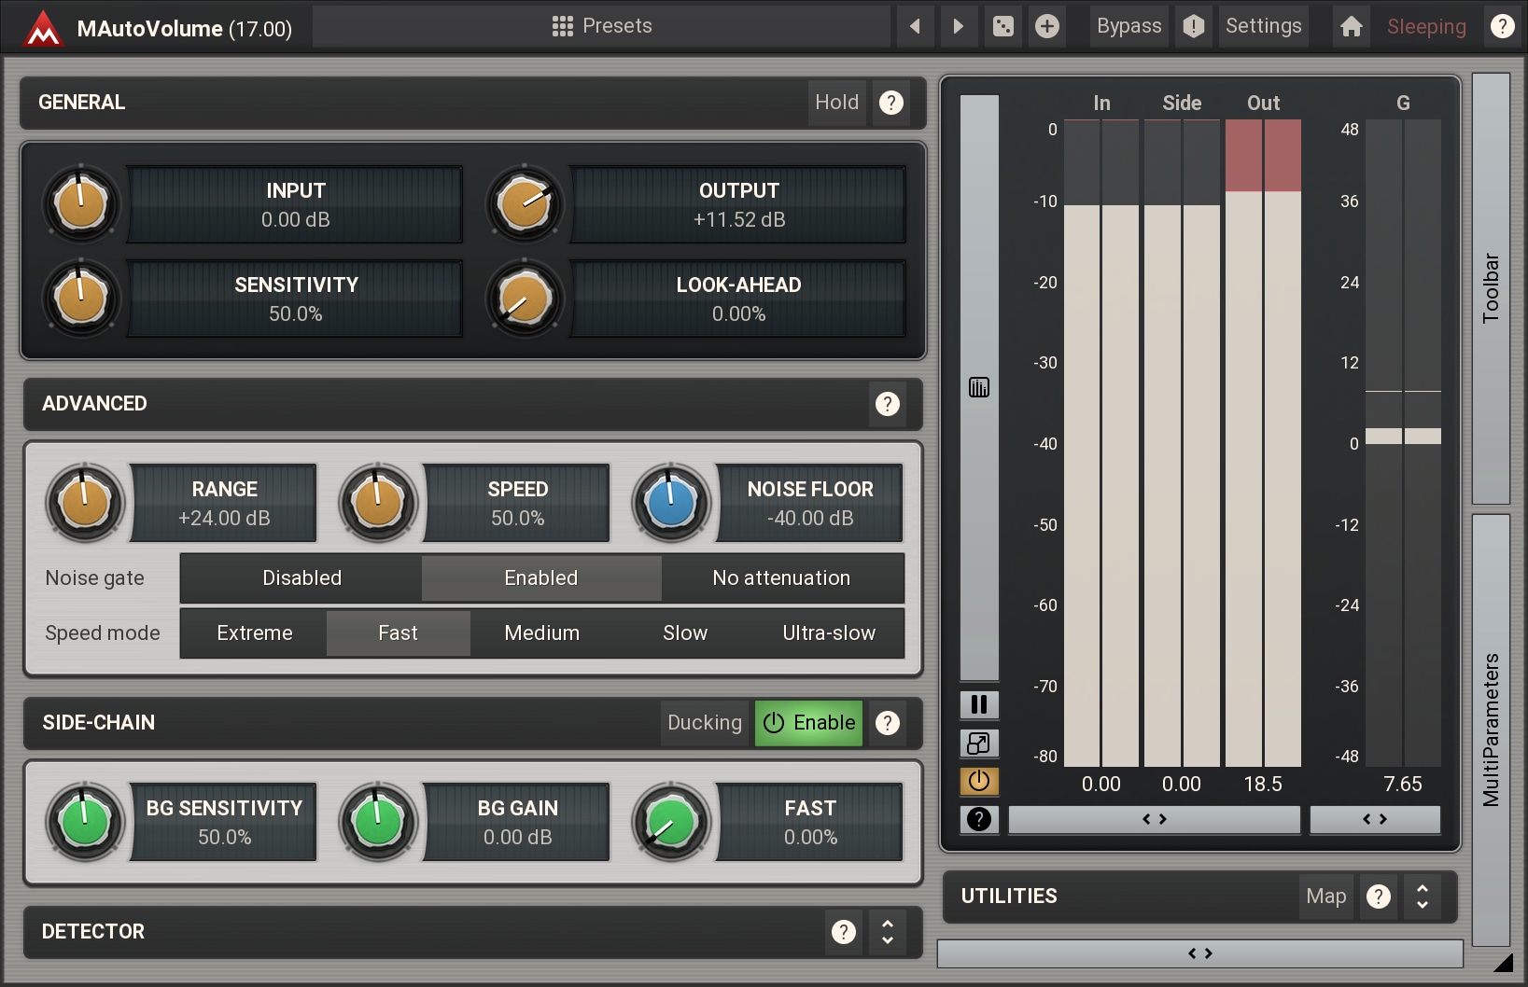Open the Presets menu
1528x987 pixels.
coord(602,26)
